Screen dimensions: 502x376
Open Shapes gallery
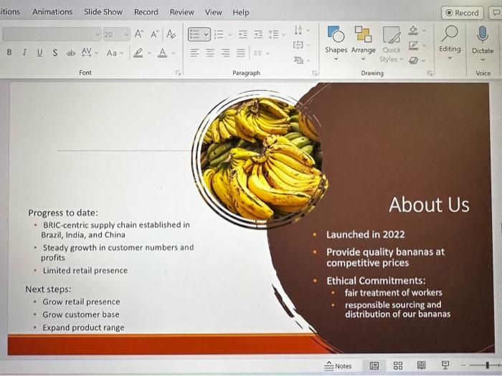coord(336,43)
